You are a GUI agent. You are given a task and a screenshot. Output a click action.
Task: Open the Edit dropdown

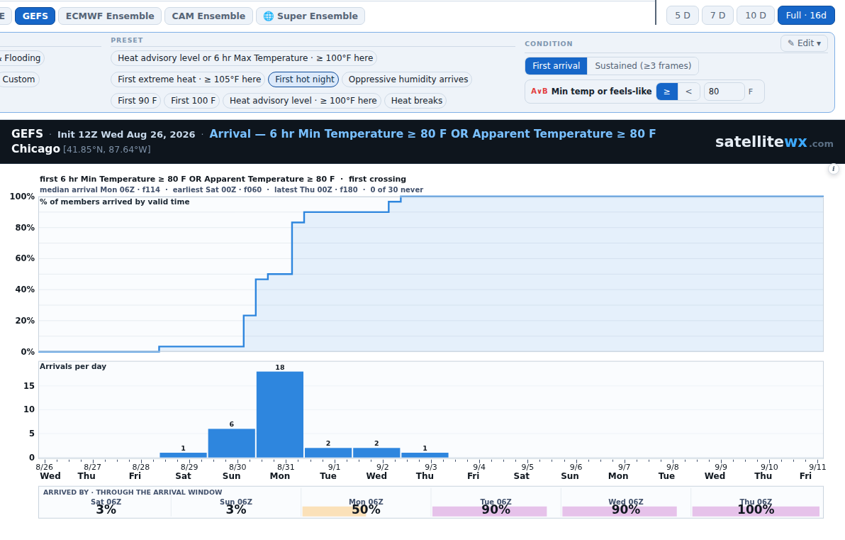point(804,43)
